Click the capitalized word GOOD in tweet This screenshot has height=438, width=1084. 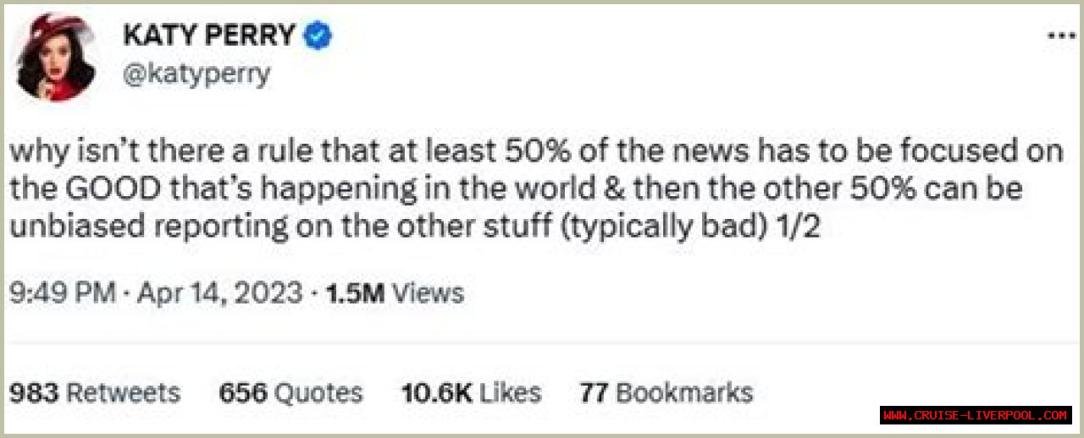pyautogui.click(x=110, y=189)
